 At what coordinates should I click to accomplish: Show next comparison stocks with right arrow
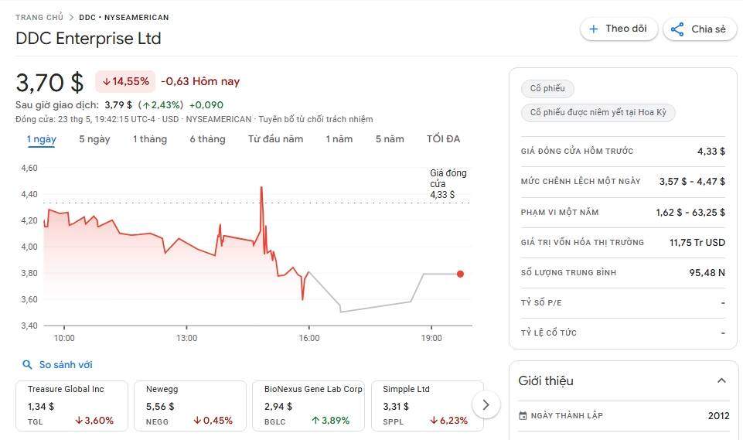pos(486,405)
